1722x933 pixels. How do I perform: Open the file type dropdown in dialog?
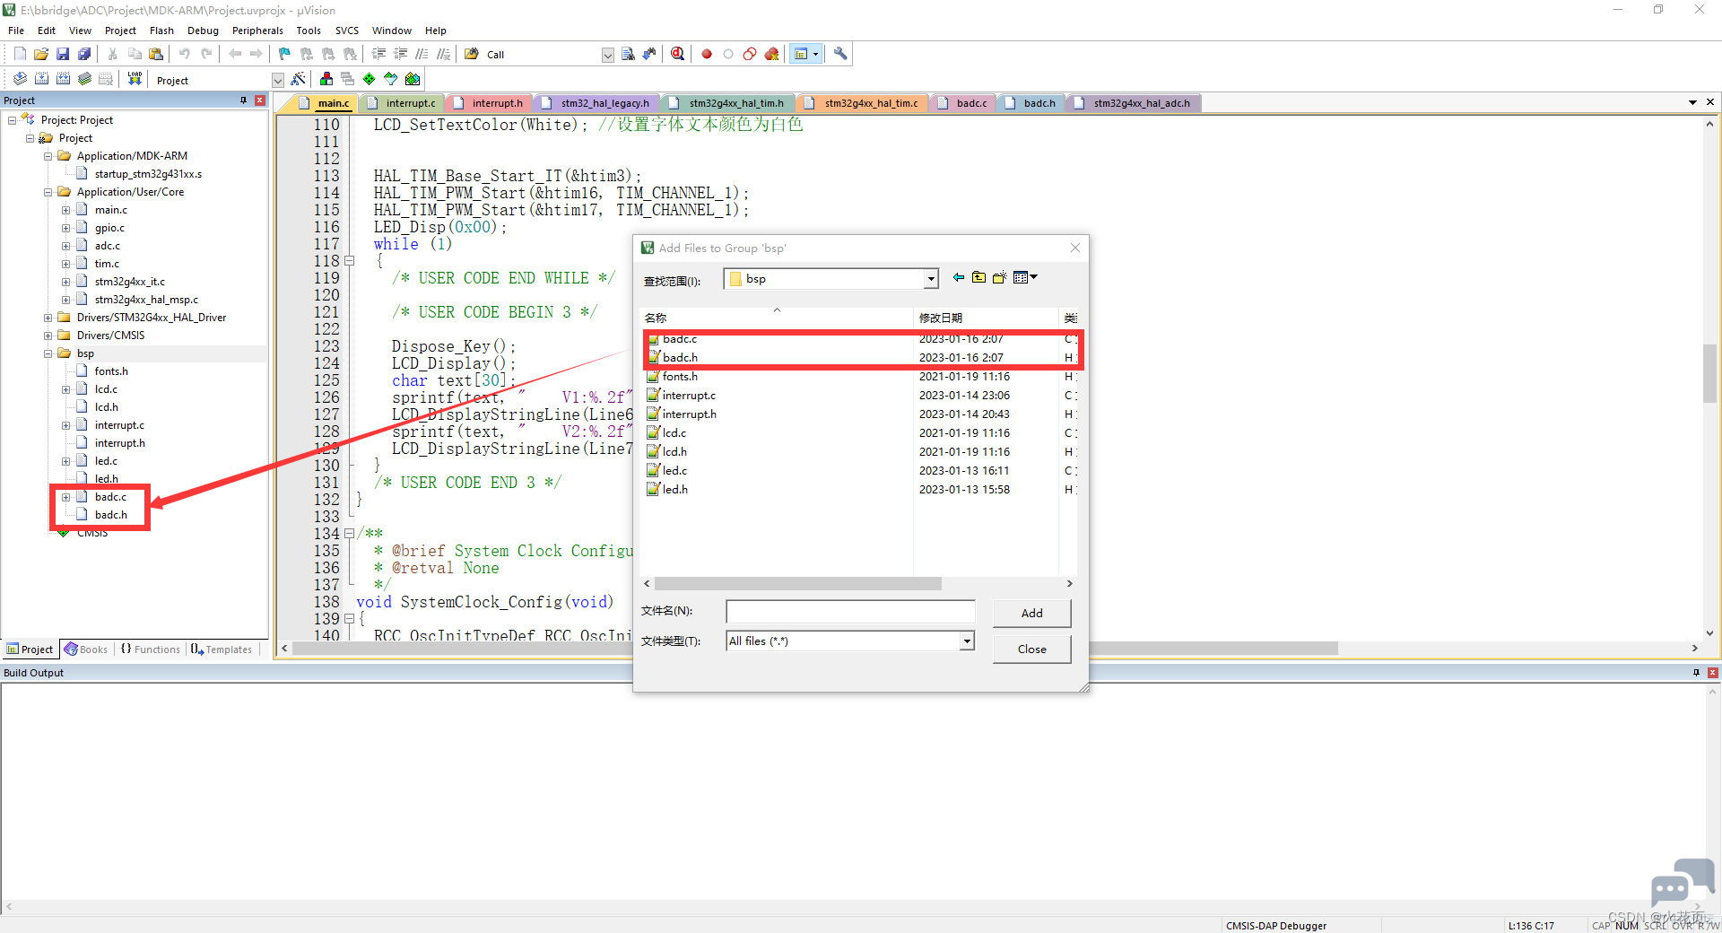[x=967, y=641]
